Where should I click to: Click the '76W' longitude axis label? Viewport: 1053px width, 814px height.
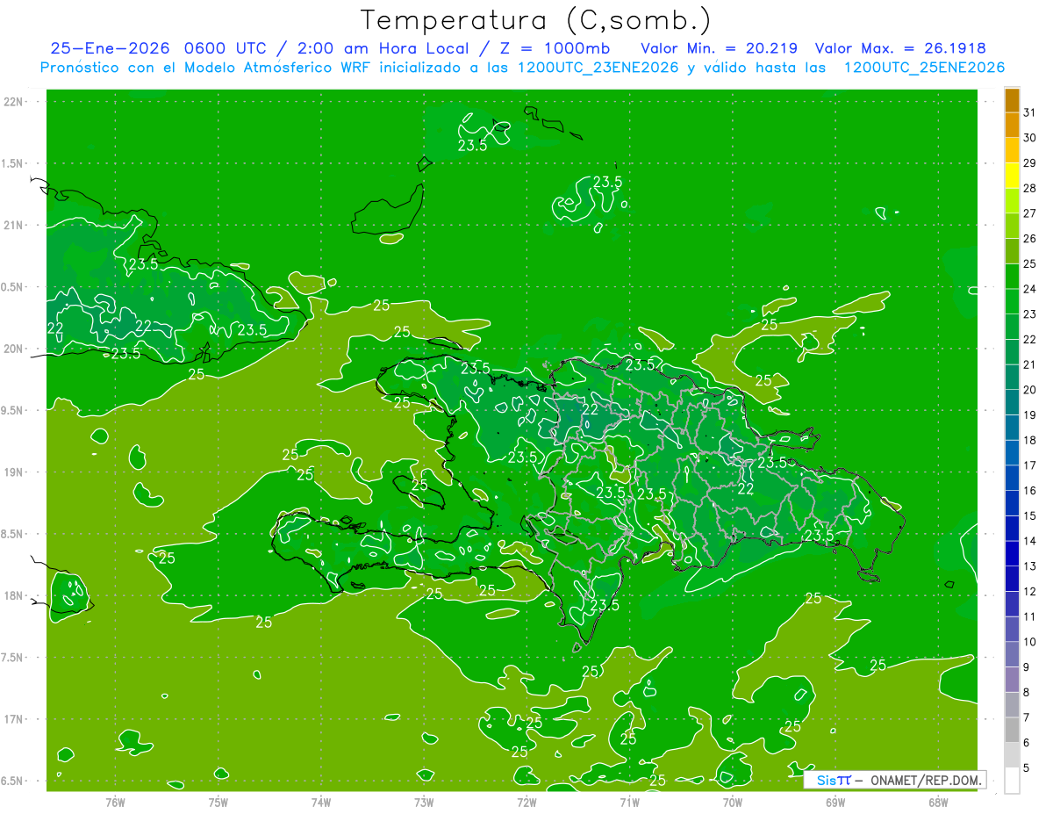pos(115,802)
